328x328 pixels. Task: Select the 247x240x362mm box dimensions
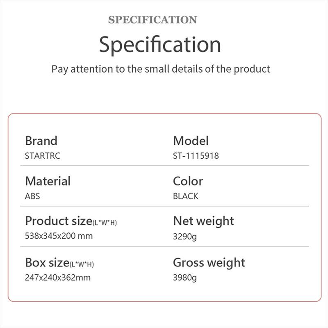point(58,278)
